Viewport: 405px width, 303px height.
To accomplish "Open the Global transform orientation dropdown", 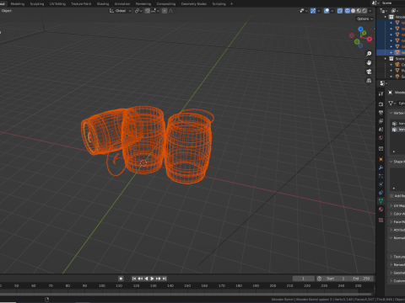I will 121,11.
